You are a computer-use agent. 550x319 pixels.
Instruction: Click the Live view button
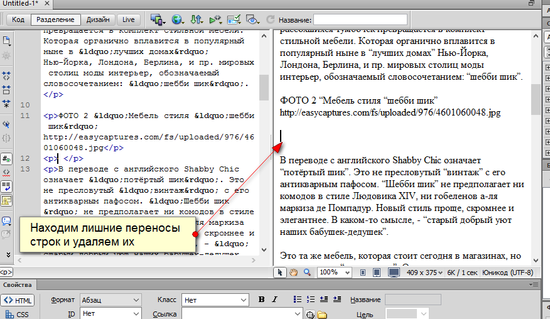129,19
